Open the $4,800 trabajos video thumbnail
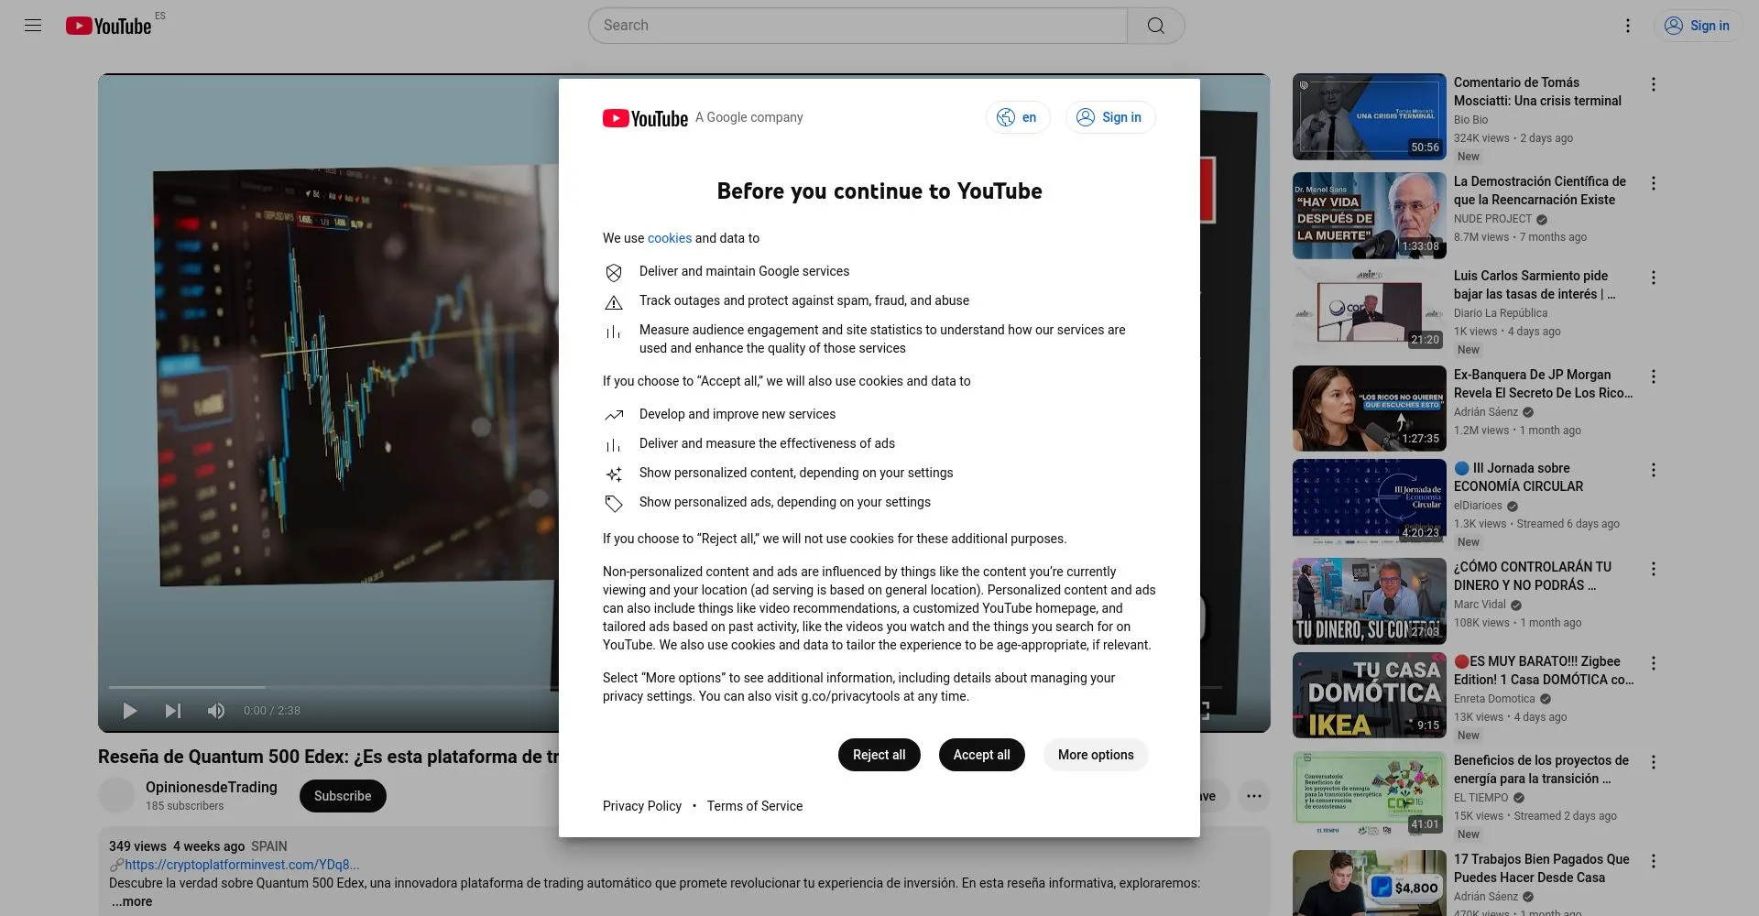 click(1370, 883)
